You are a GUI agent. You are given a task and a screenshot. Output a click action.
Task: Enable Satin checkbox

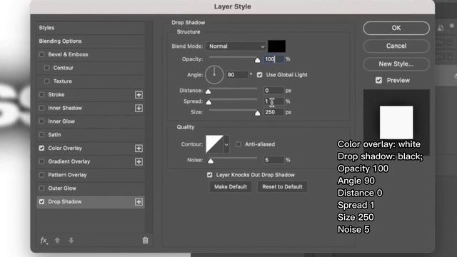point(41,135)
